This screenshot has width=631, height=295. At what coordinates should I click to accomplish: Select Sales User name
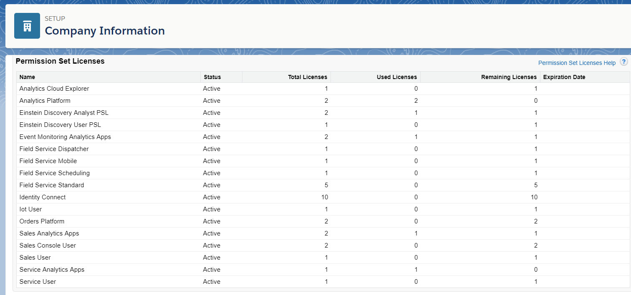[x=35, y=258]
